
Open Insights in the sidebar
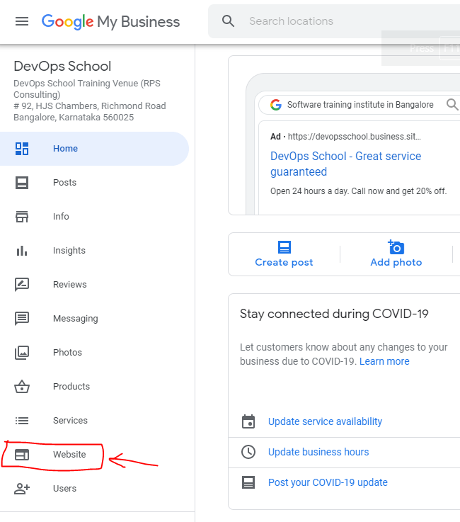pos(69,250)
